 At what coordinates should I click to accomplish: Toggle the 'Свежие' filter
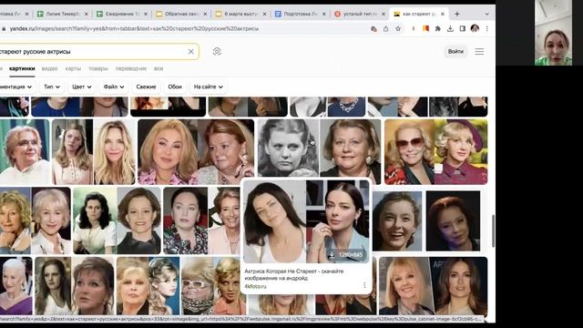tap(146, 87)
